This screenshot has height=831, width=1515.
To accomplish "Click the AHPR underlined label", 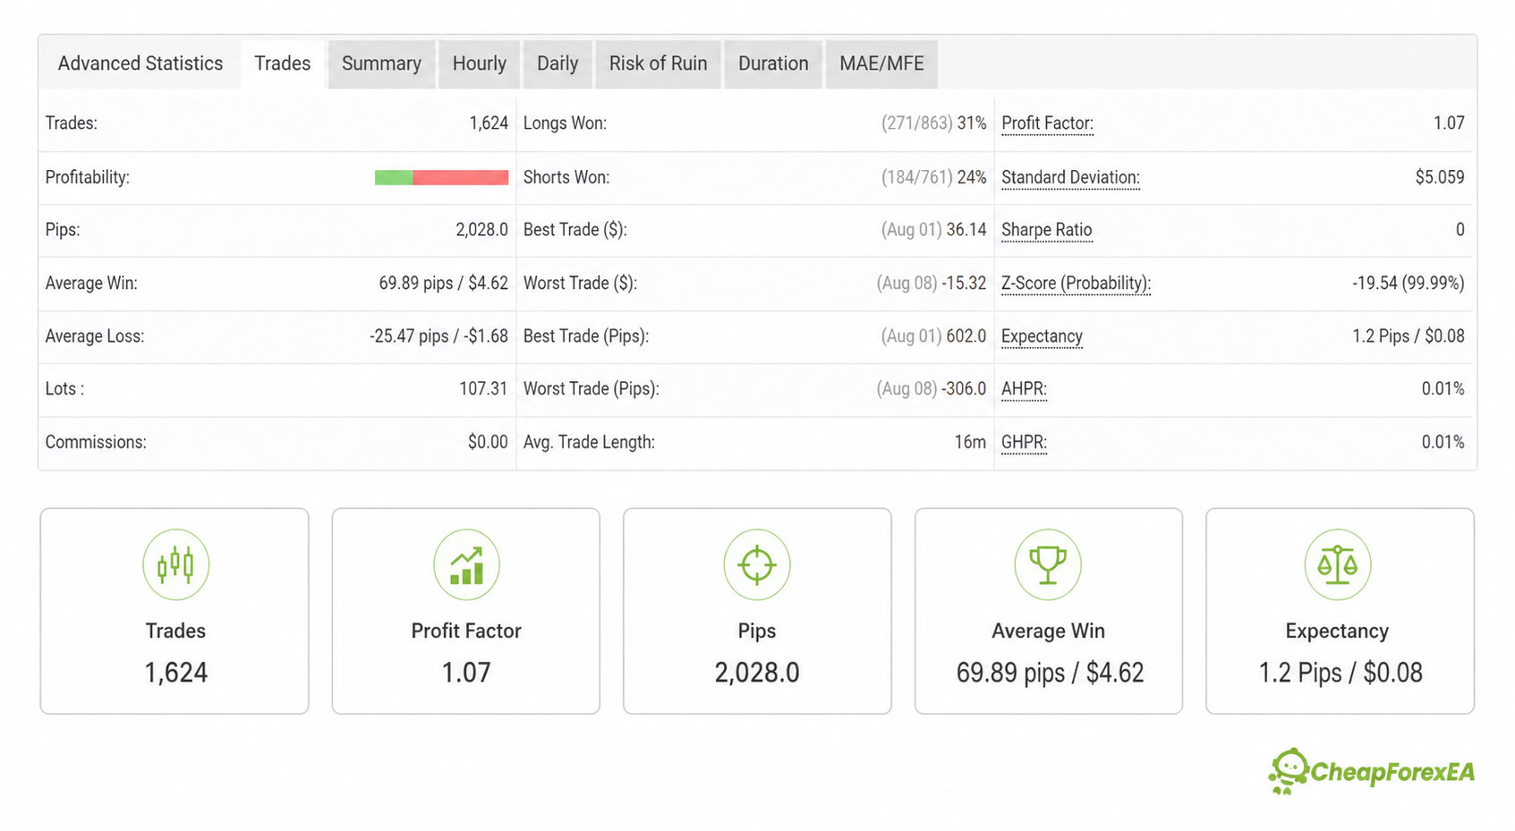I will pyautogui.click(x=1024, y=389).
